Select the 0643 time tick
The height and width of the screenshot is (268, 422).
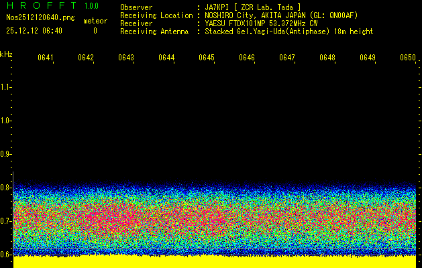click(x=126, y=58)
